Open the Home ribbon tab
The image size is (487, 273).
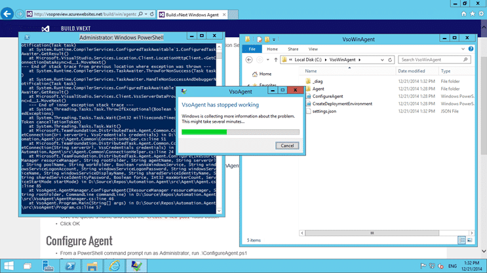coord(272,49)
